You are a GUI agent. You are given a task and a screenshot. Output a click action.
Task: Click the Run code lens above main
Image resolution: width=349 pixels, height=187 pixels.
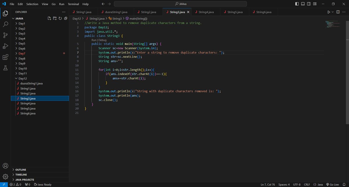pyautogui.click(x=94, y=40)
